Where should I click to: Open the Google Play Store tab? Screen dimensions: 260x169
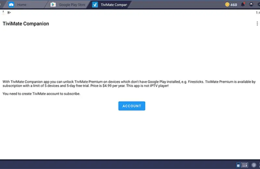[x=71, y=5]
